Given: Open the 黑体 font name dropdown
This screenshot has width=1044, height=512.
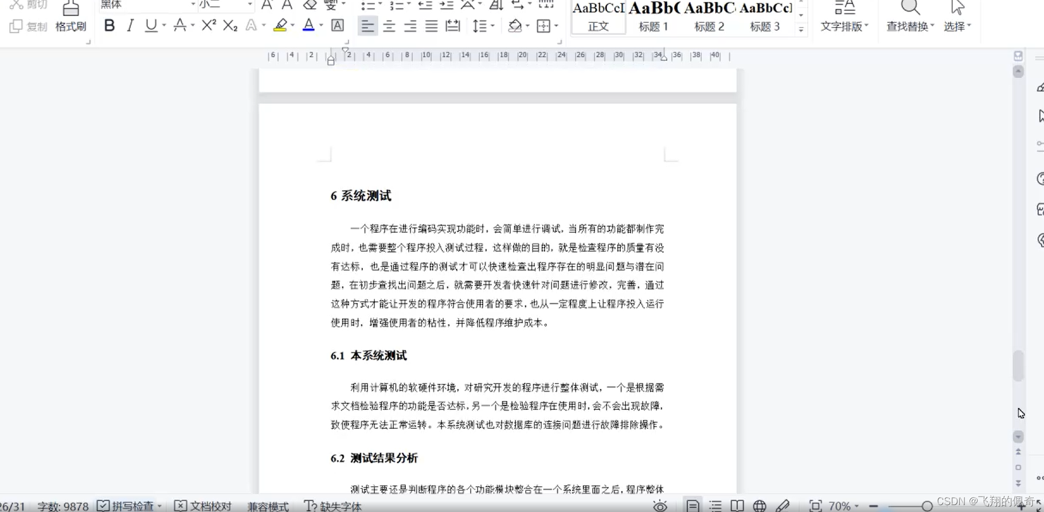Looking at the screenshot, I should pos(193,5).
